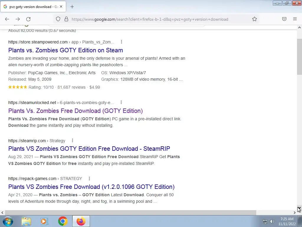The width and height of the screenshot is (302, 227).
Task: View site security via the padlock icon
Action: point(66,19)
